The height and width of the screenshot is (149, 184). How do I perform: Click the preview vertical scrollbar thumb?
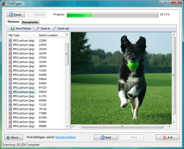(x=174, y=76)
